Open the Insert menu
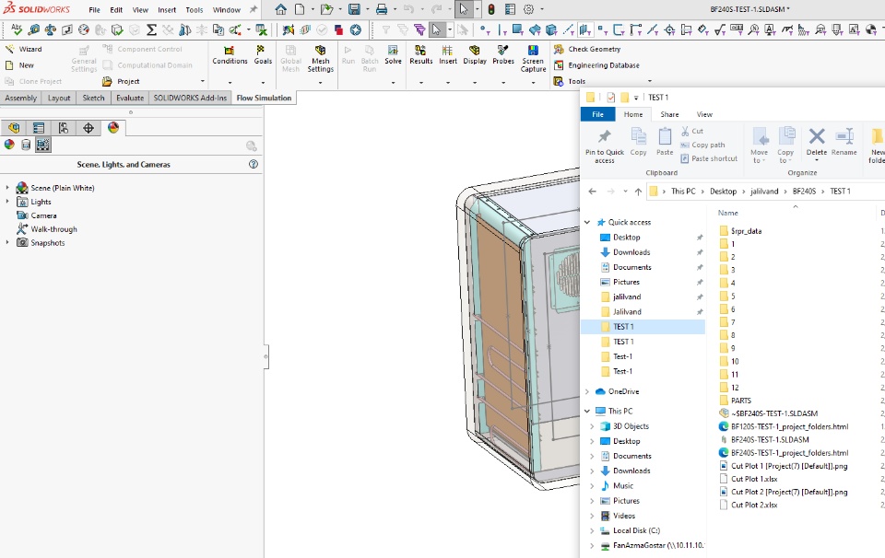The height and width of the screenshot is (558, 885). tap(167, 10)
